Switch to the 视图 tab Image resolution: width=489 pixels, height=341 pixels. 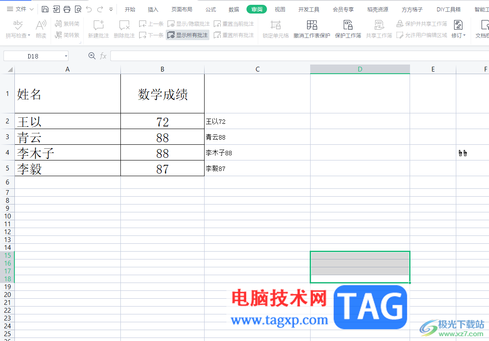click(280, 9)
